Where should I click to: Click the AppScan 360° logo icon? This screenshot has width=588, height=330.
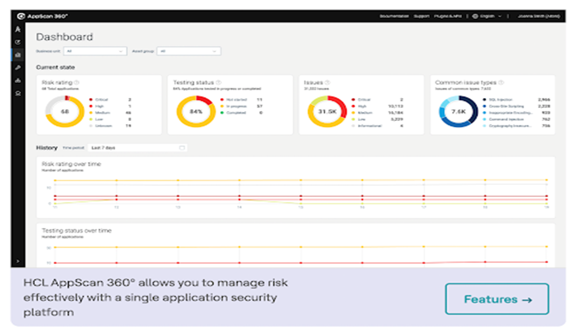click(20, 16)
